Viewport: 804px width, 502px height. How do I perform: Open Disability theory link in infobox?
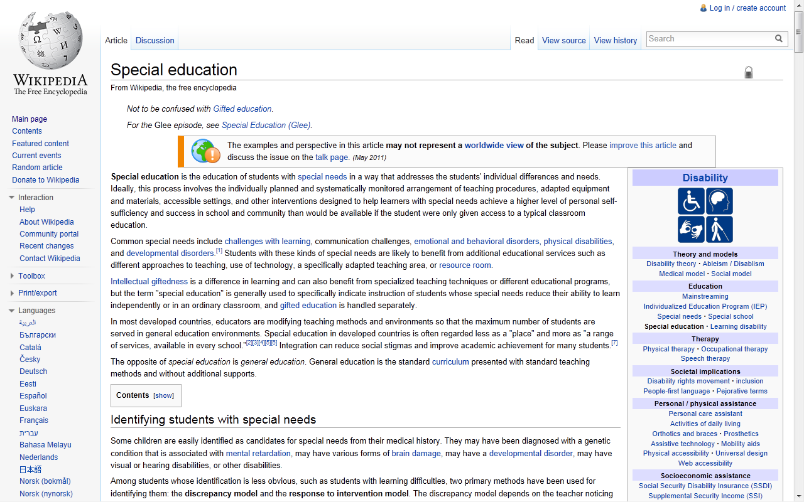(671, 264)
